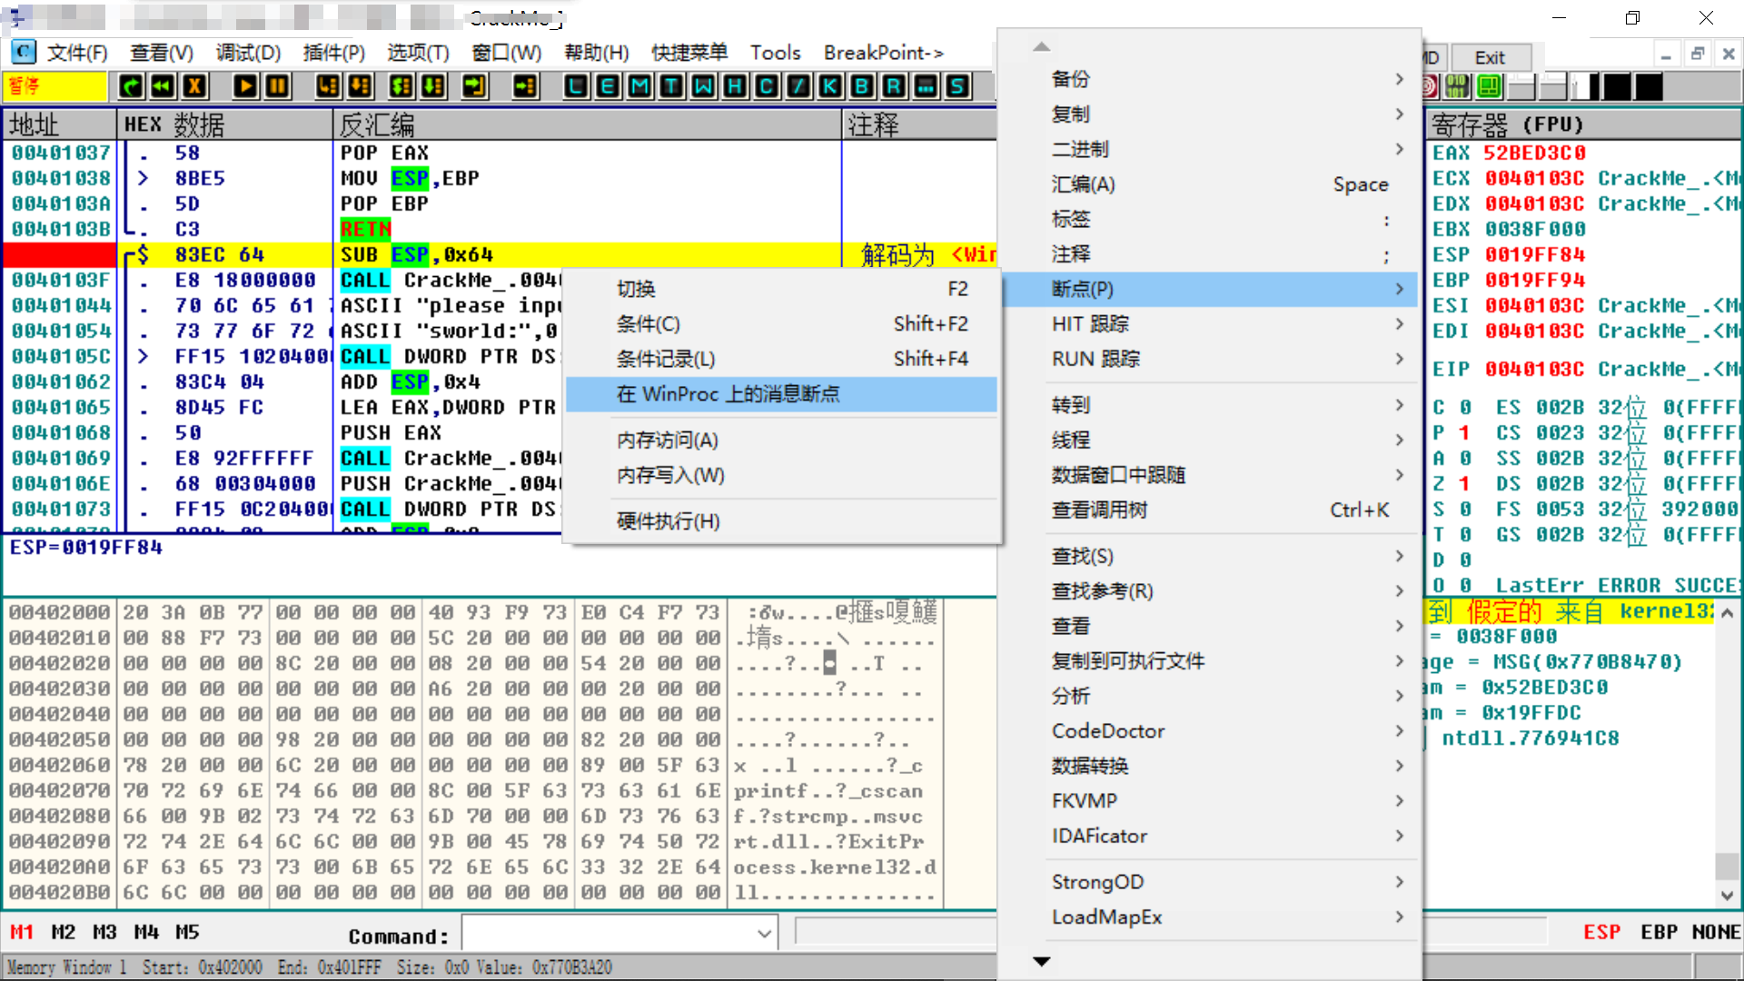Expand the HIT 跟踪 submenu
This screenshot has height=981, width=1744.
coord(1209,324)
